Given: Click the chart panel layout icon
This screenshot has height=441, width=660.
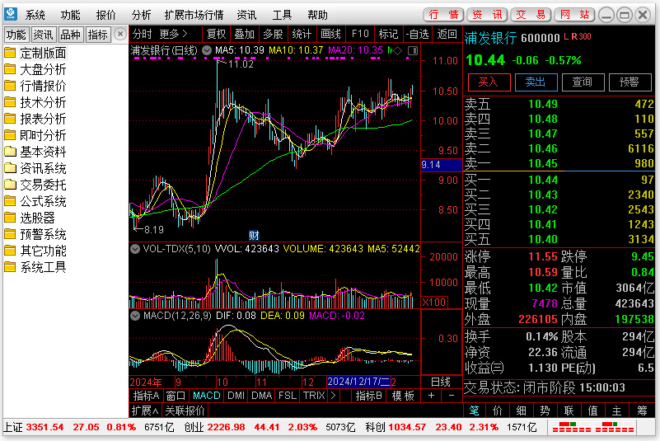Looking at the screenshot, I should [x=413, y=51].
